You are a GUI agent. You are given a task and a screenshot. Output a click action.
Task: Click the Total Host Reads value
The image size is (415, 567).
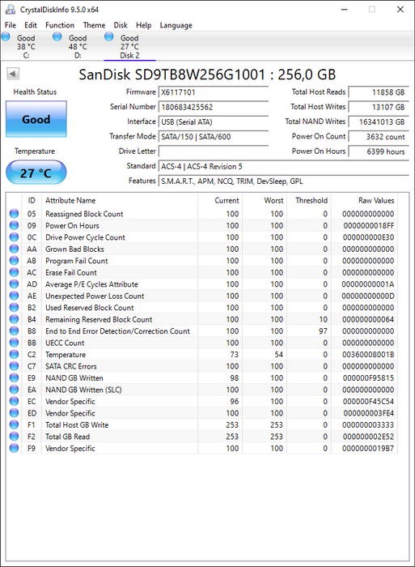pyautogui.click(x=379, y=92)
